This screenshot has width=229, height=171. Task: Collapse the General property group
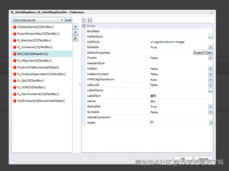coord(84,26)
